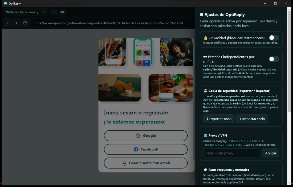The image size is (293, 187).
Task: Dismiss the Wallapop login dialog
Action: (188, 44)
